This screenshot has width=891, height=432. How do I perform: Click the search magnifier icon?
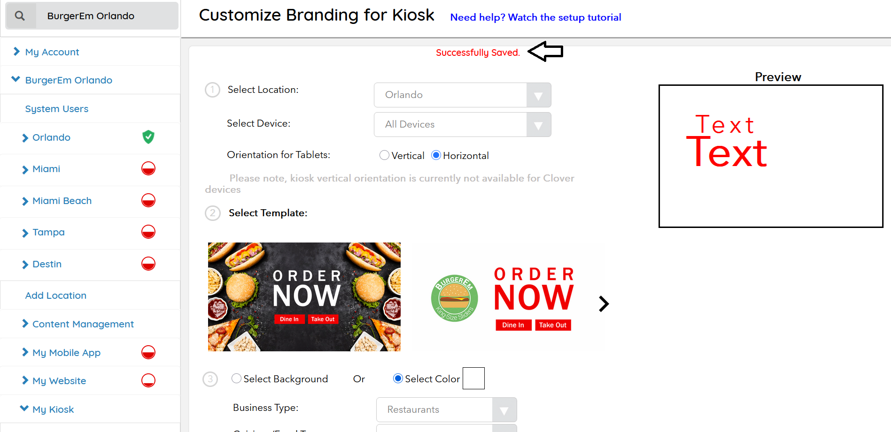(20, 16)
